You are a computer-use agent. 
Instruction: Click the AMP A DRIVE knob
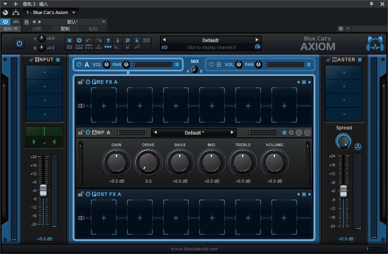pos(148,162)
